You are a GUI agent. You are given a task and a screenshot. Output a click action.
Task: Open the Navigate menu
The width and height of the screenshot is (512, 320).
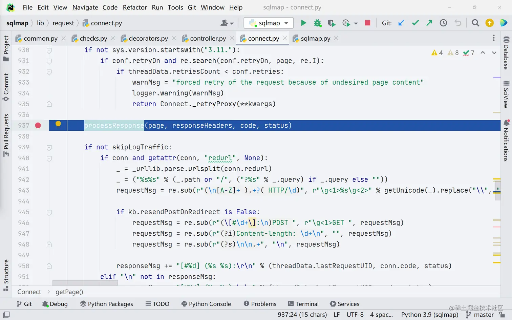pyautogui.click(x=85, y=7)
